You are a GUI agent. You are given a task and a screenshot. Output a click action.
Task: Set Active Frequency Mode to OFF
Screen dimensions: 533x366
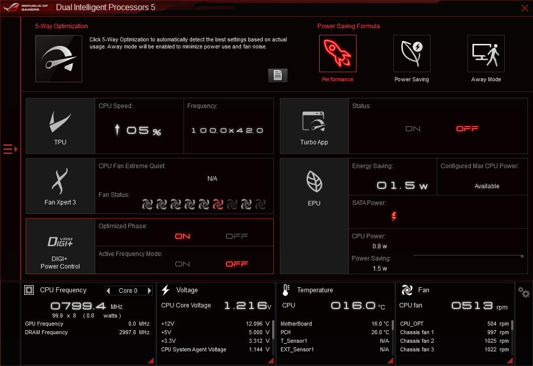click(x=237, y=264)
